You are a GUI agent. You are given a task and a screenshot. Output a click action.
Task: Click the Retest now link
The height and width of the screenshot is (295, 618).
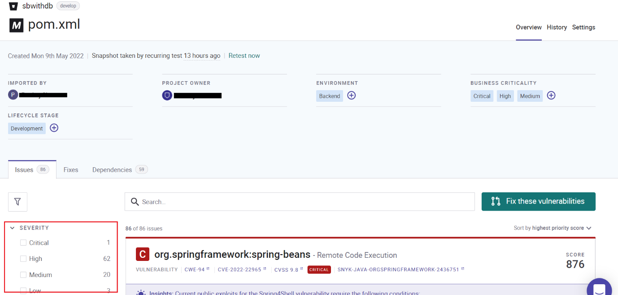[x=244, y=56]
